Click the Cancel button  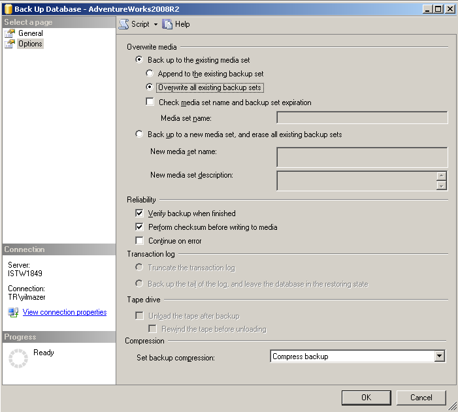coord(421,398)
